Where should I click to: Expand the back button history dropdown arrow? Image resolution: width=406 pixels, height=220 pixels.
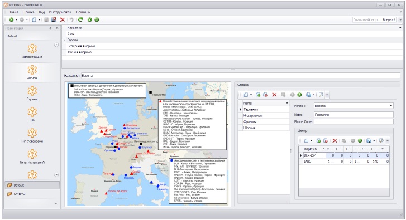[x=17, y=19]
